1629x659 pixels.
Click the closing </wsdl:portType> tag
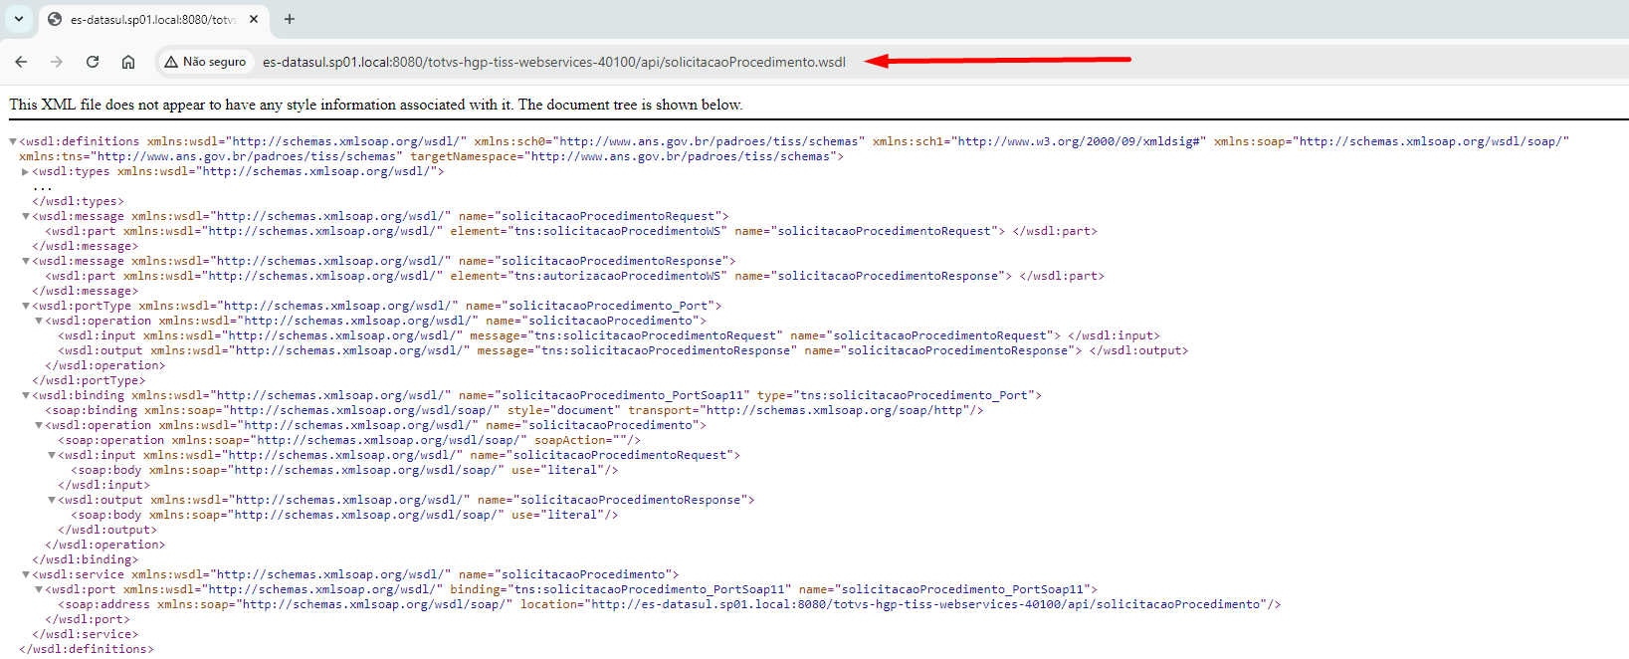point(89,380)
